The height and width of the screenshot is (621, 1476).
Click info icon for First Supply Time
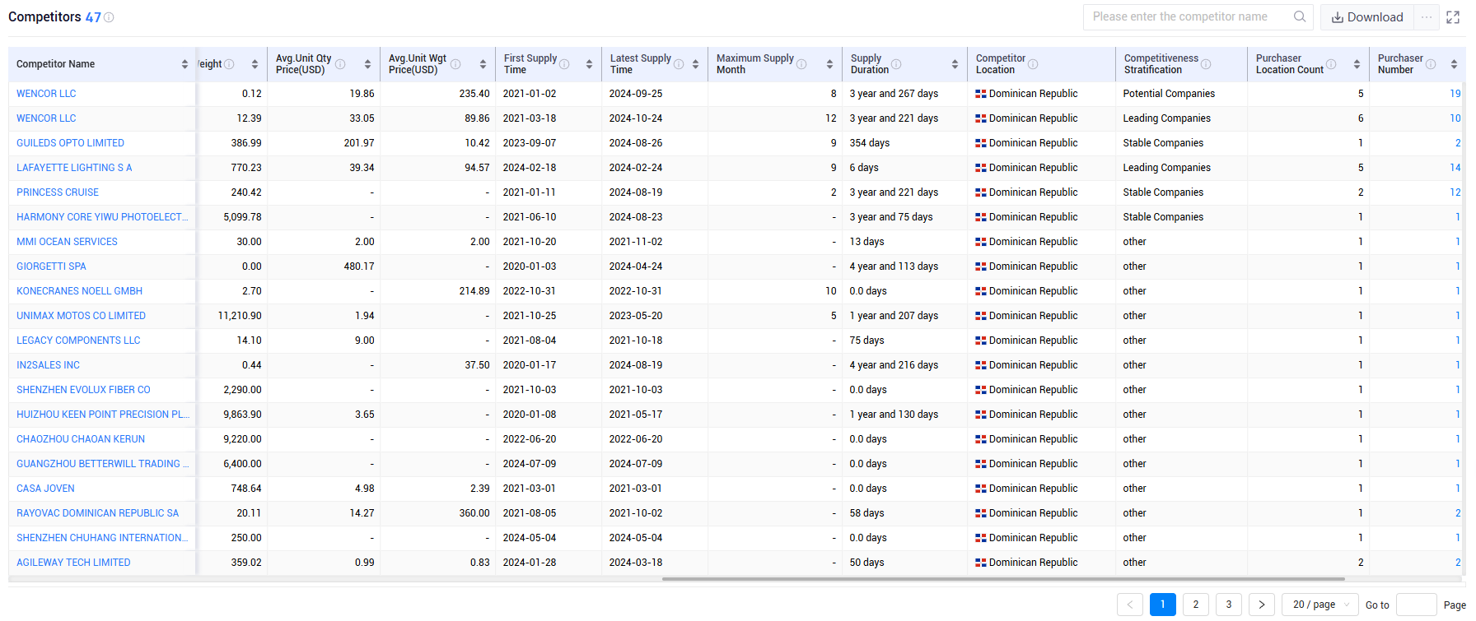564,64
